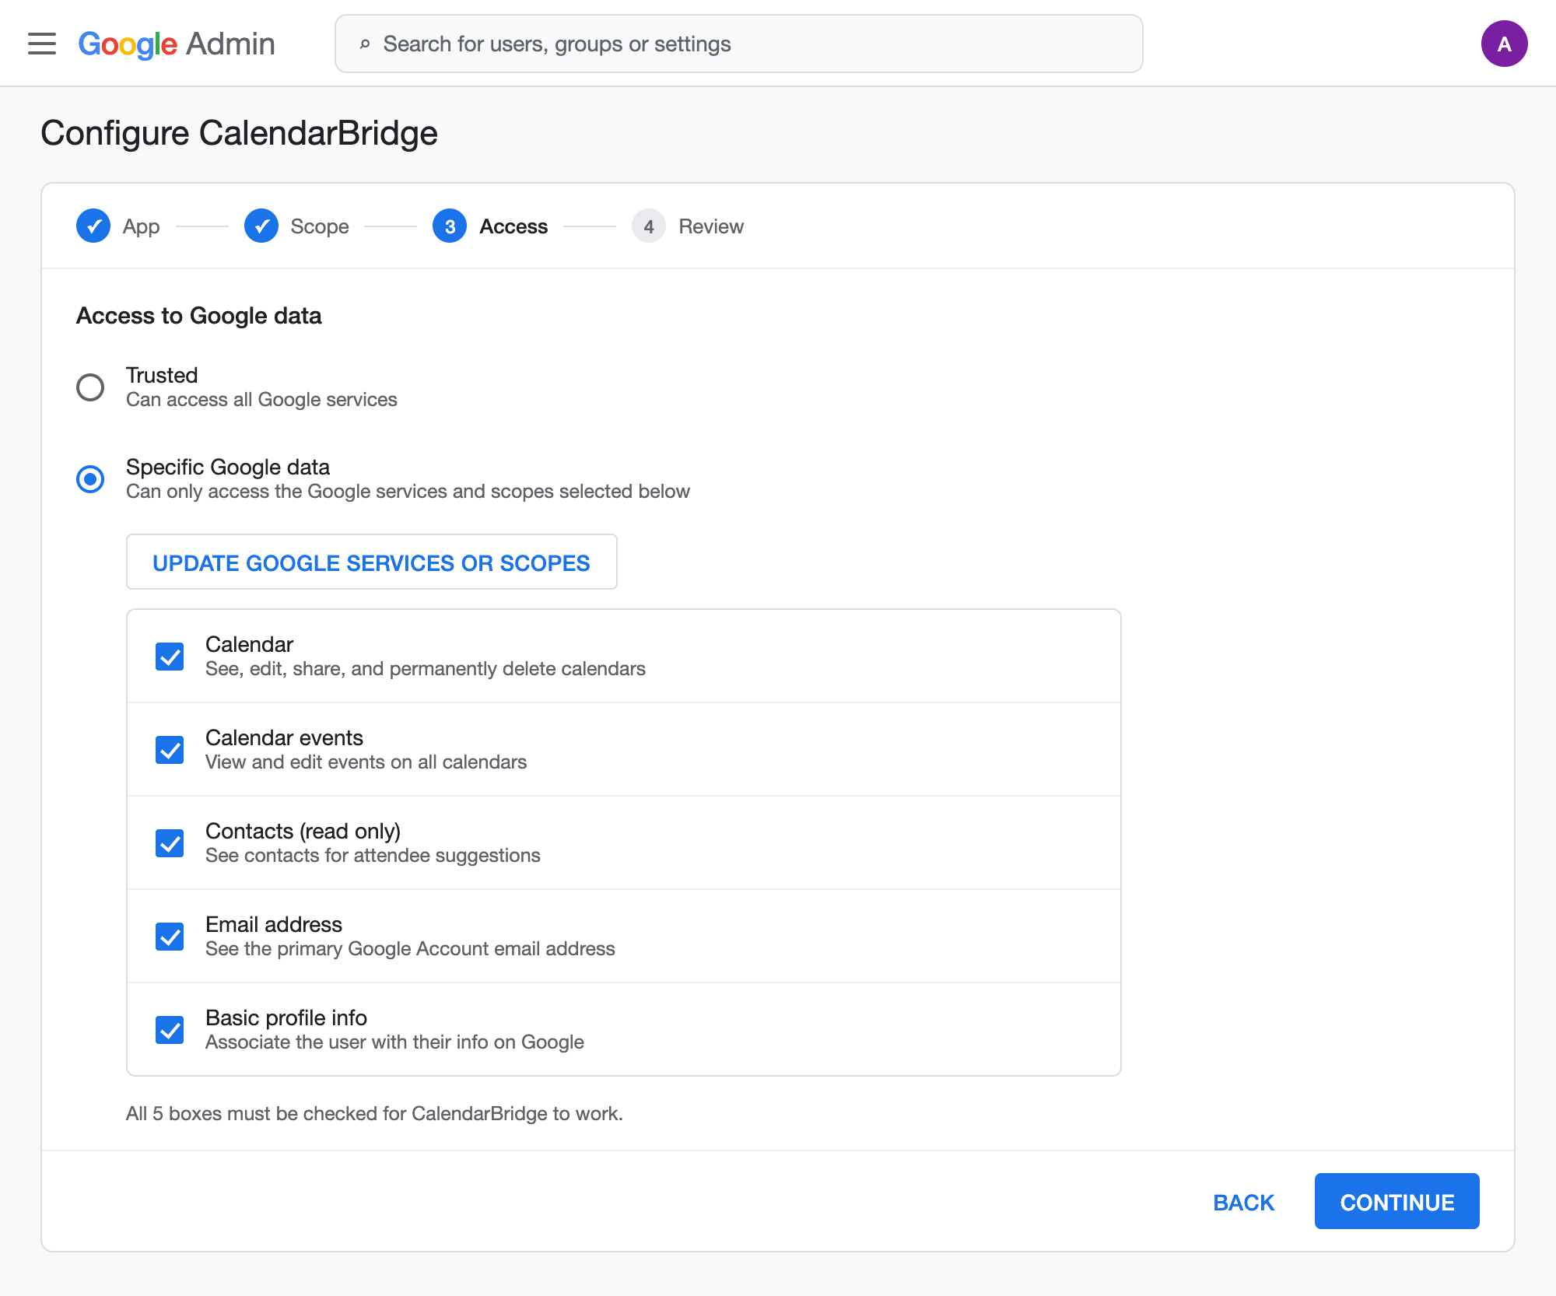Go to the Scope step label
The width and height of the screenshot is (1556, 1296).
320,226
